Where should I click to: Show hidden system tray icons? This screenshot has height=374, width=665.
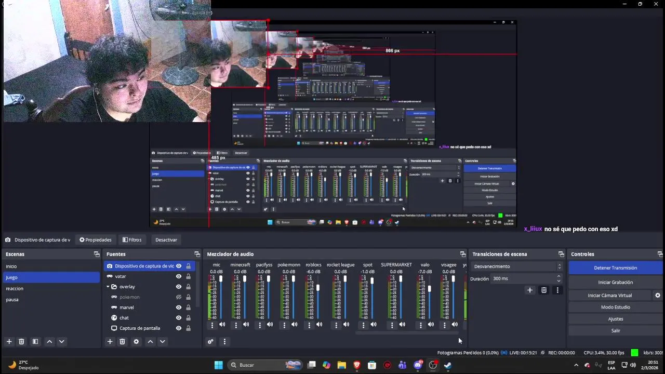(x=576, y=365)
